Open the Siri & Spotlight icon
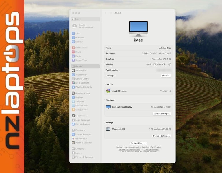The height and width of the screenshot is (173, 222). pos(73,83)
